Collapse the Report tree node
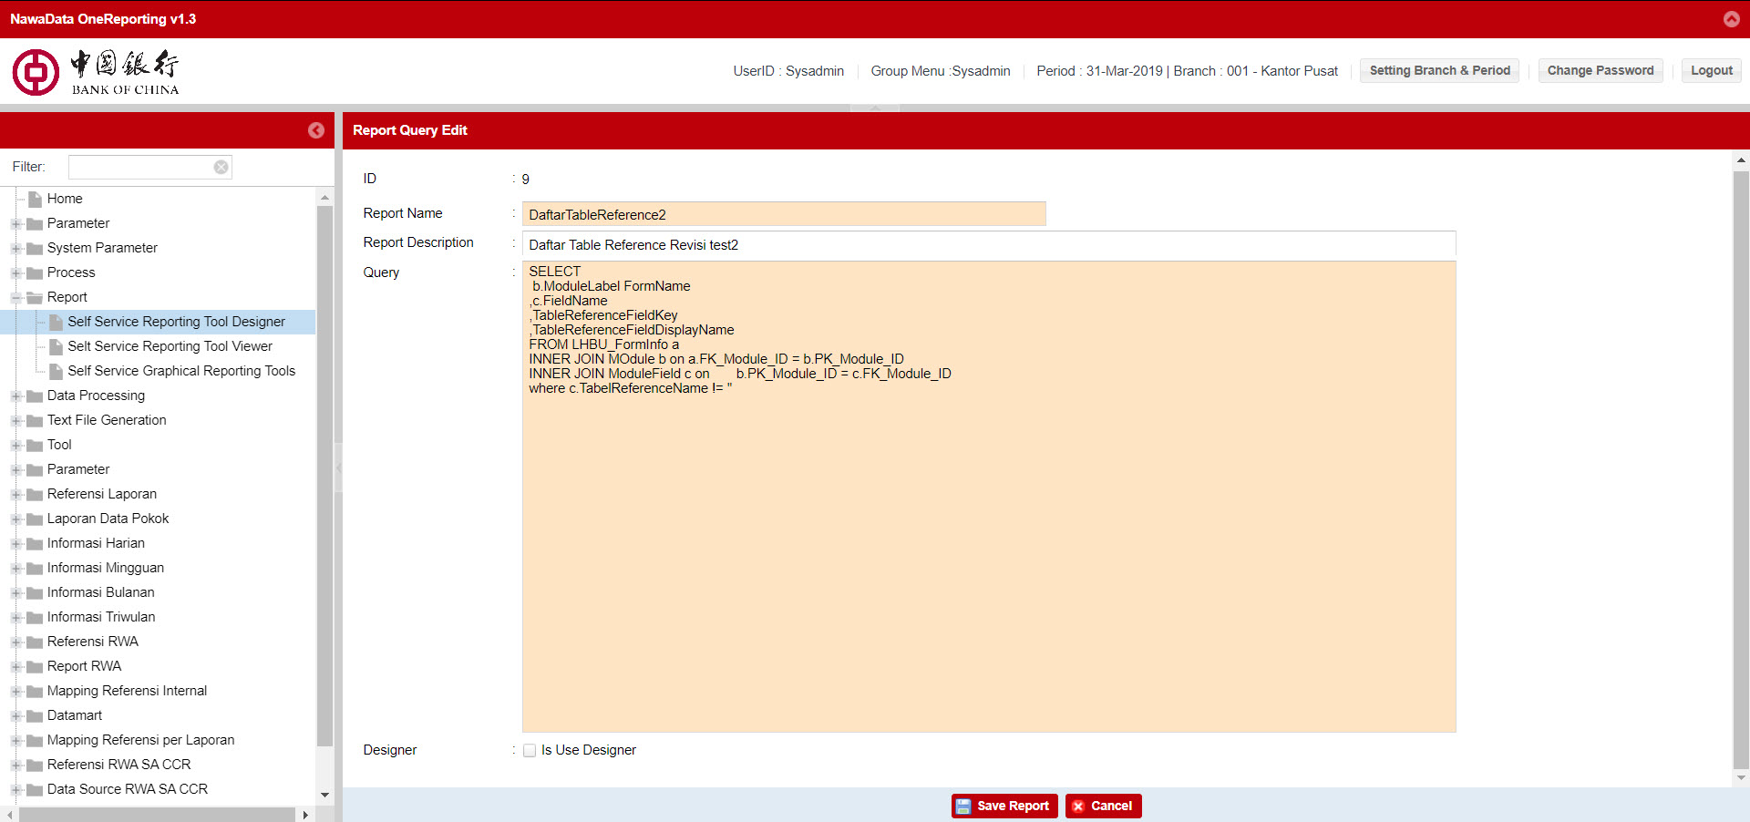Viewport: 1750px width, 822px height. 16,297
